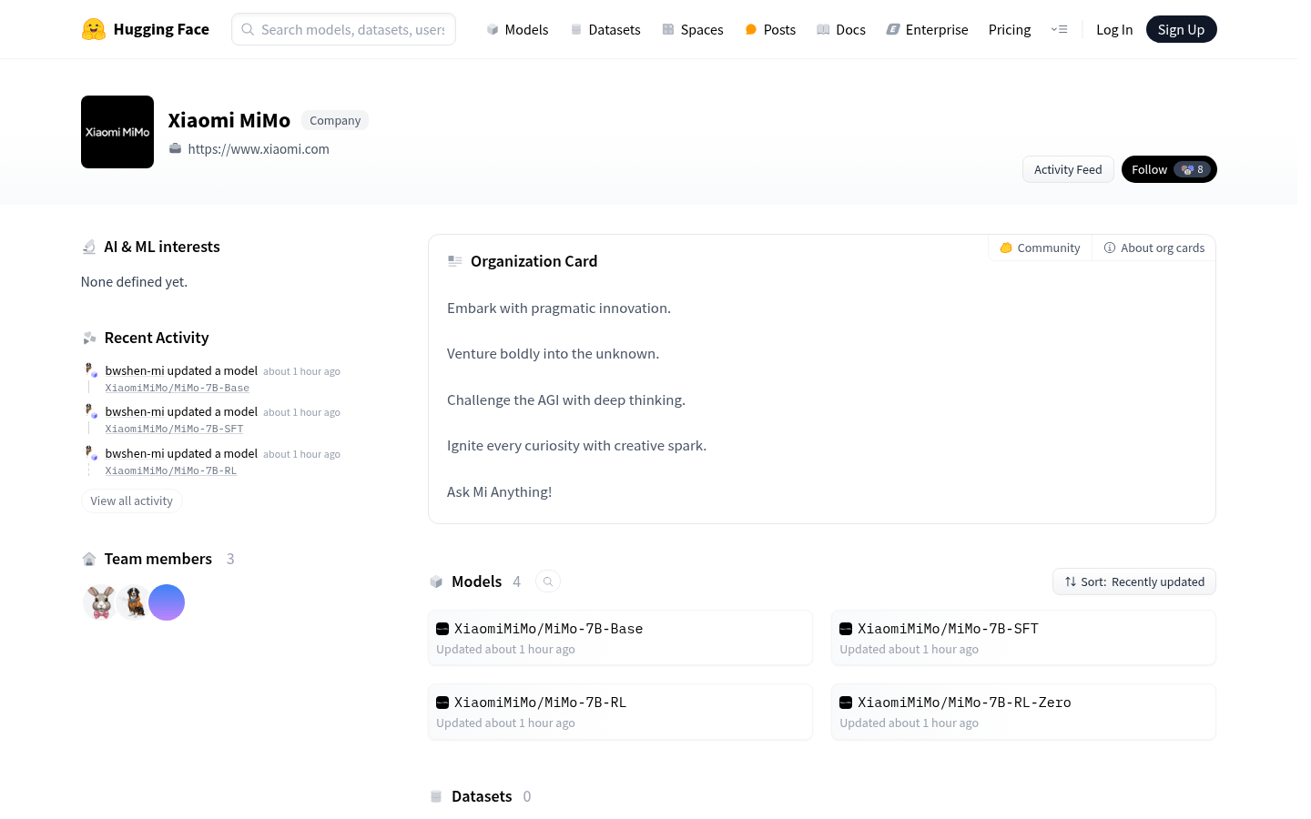Open the Models navigation item
Image resolution: width=1311 pixels, height=819 pixels.
tap(517, 29)
